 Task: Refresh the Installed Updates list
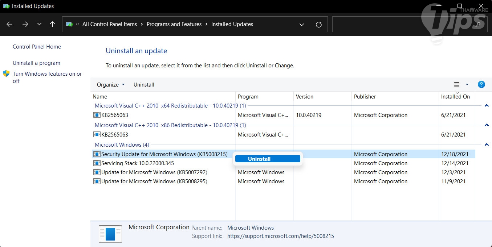tap(319, 24)
